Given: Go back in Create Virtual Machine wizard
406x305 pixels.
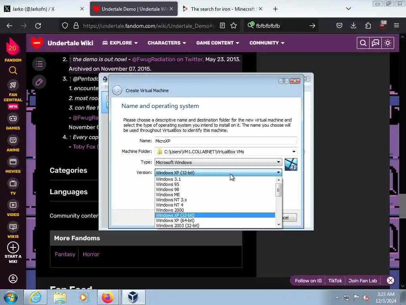Looking at the screenshot, I should pyautogui.click(x=117, y=91).
